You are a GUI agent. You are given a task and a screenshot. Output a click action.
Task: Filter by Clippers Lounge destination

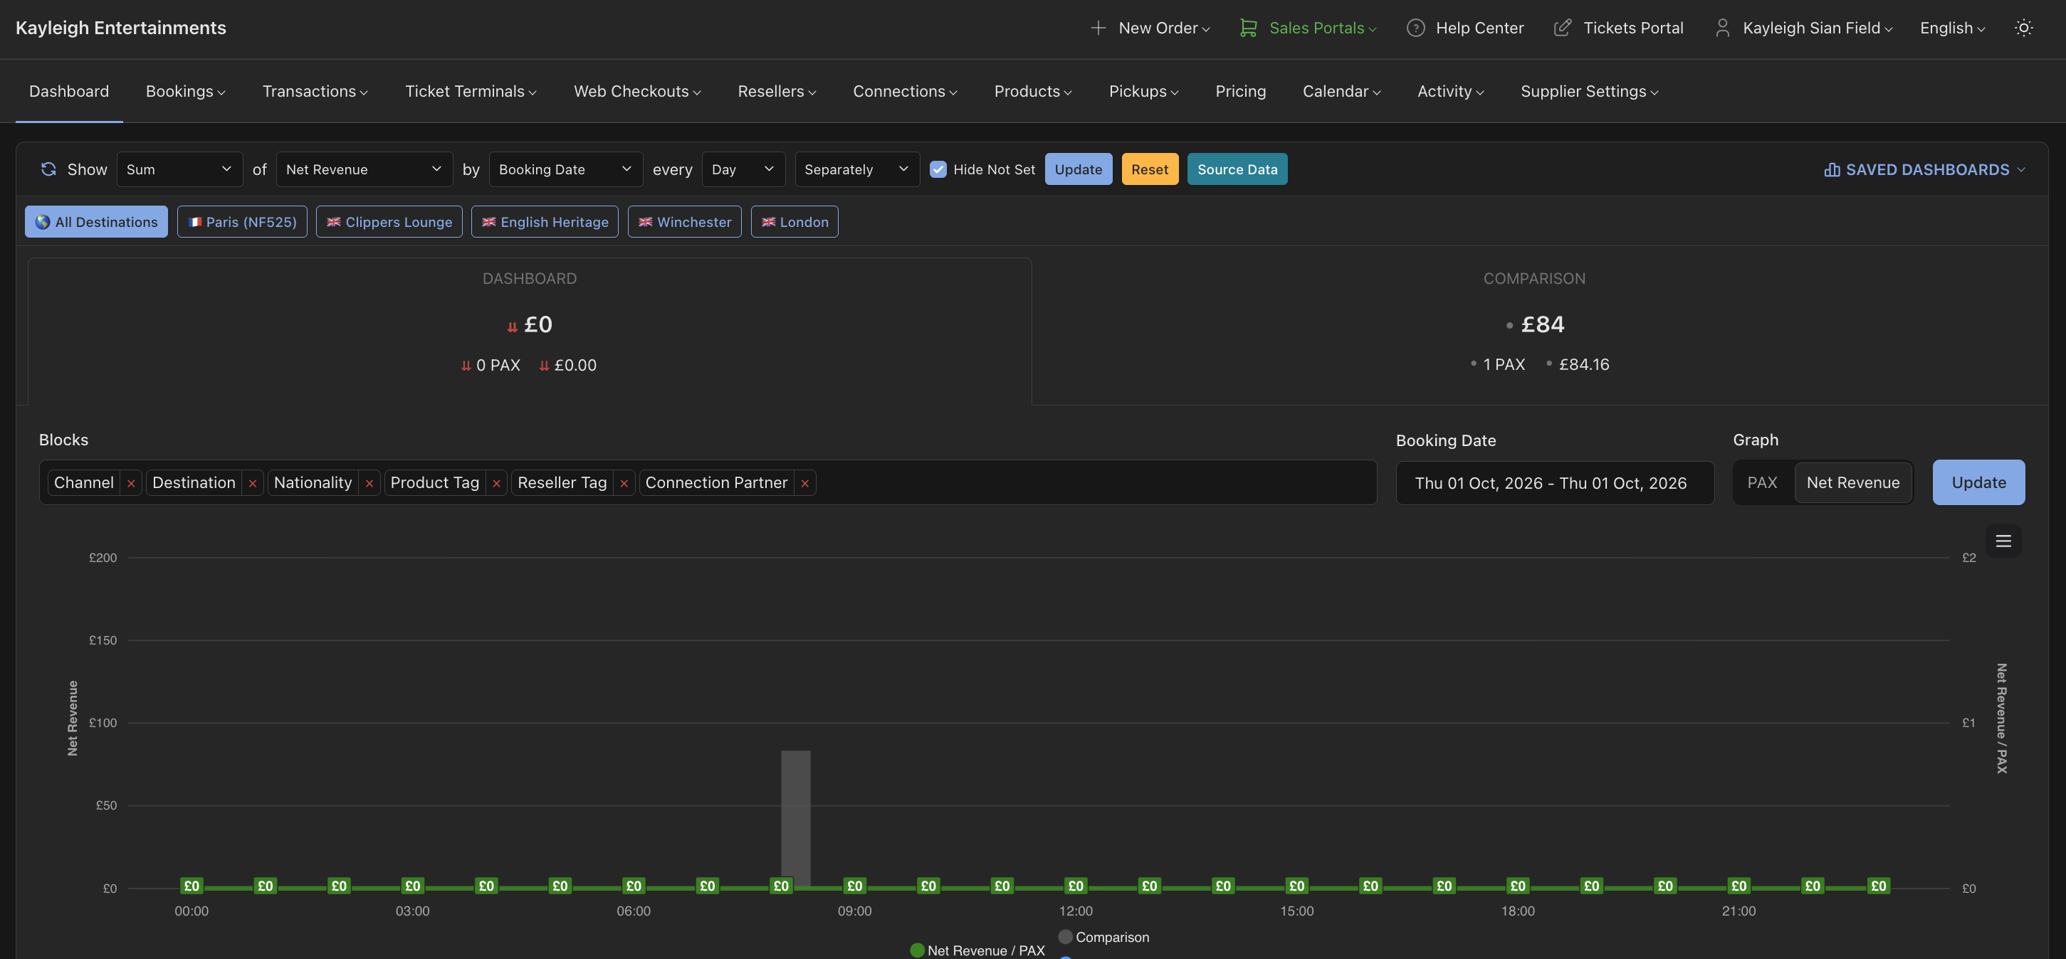389,222
